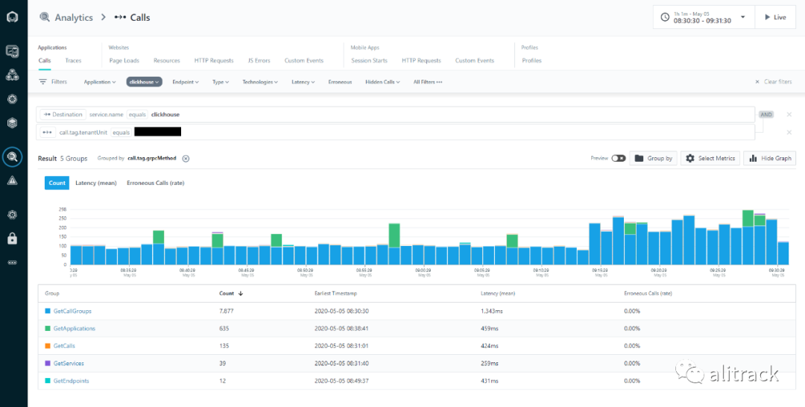Click the Events warning triangle sidebar icon
Image resolution: width=805 pixels, height=407 pixels.
coord(13,180)
